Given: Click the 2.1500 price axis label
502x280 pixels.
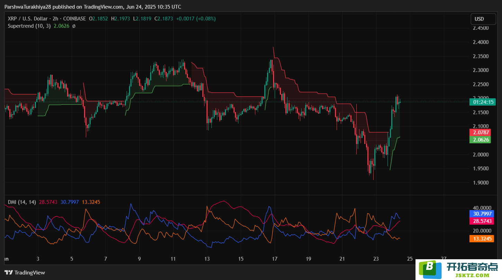Looking at the screenshot, I should pos(481,112).
